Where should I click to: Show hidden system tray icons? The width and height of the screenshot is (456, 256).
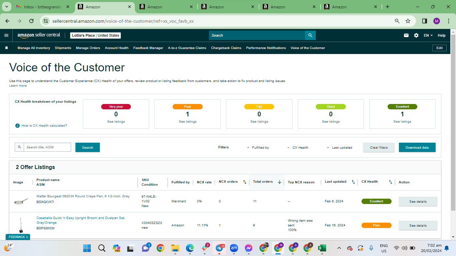pyautogui.click(x=339, y=248)
